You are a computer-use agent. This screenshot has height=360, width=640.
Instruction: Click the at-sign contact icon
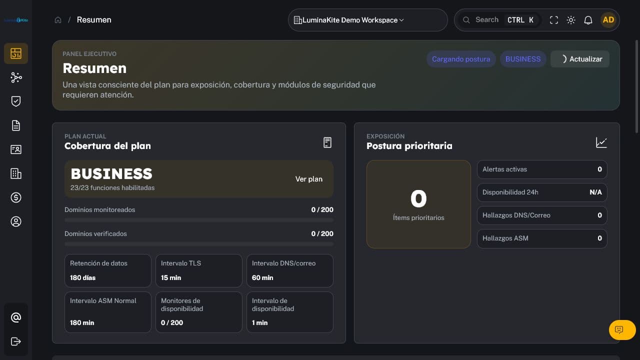[16, 317]
